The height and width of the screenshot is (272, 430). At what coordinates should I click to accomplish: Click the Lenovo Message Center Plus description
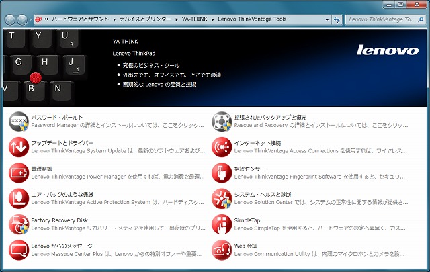pos(116,254)
